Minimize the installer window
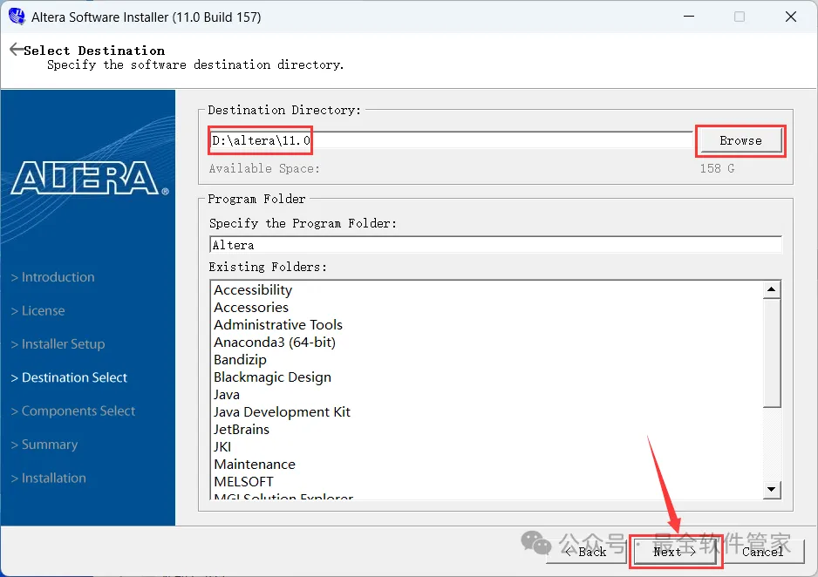Image resolution: width=818 pixels, height=577 pixels. pos(689,17)
